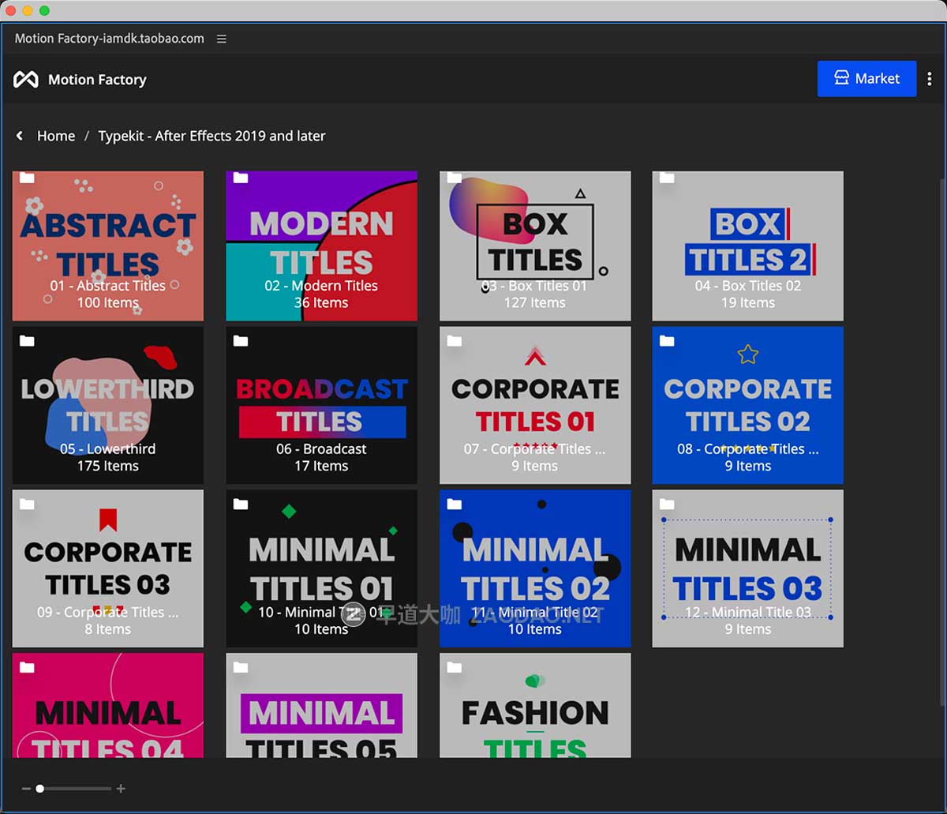Click Typekit - After Effects 2019 breadcrumb
This screenshot has height=814, width=947.
211,136
